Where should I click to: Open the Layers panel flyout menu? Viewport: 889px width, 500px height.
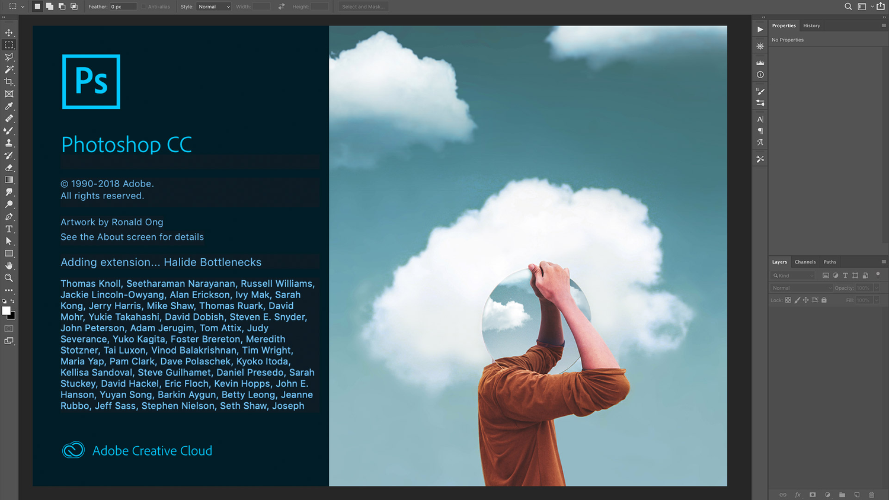[x=884, y=262]
